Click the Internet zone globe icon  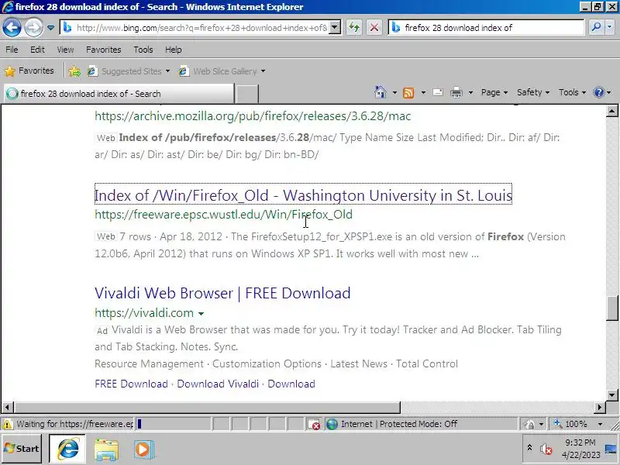click(332, 424)
